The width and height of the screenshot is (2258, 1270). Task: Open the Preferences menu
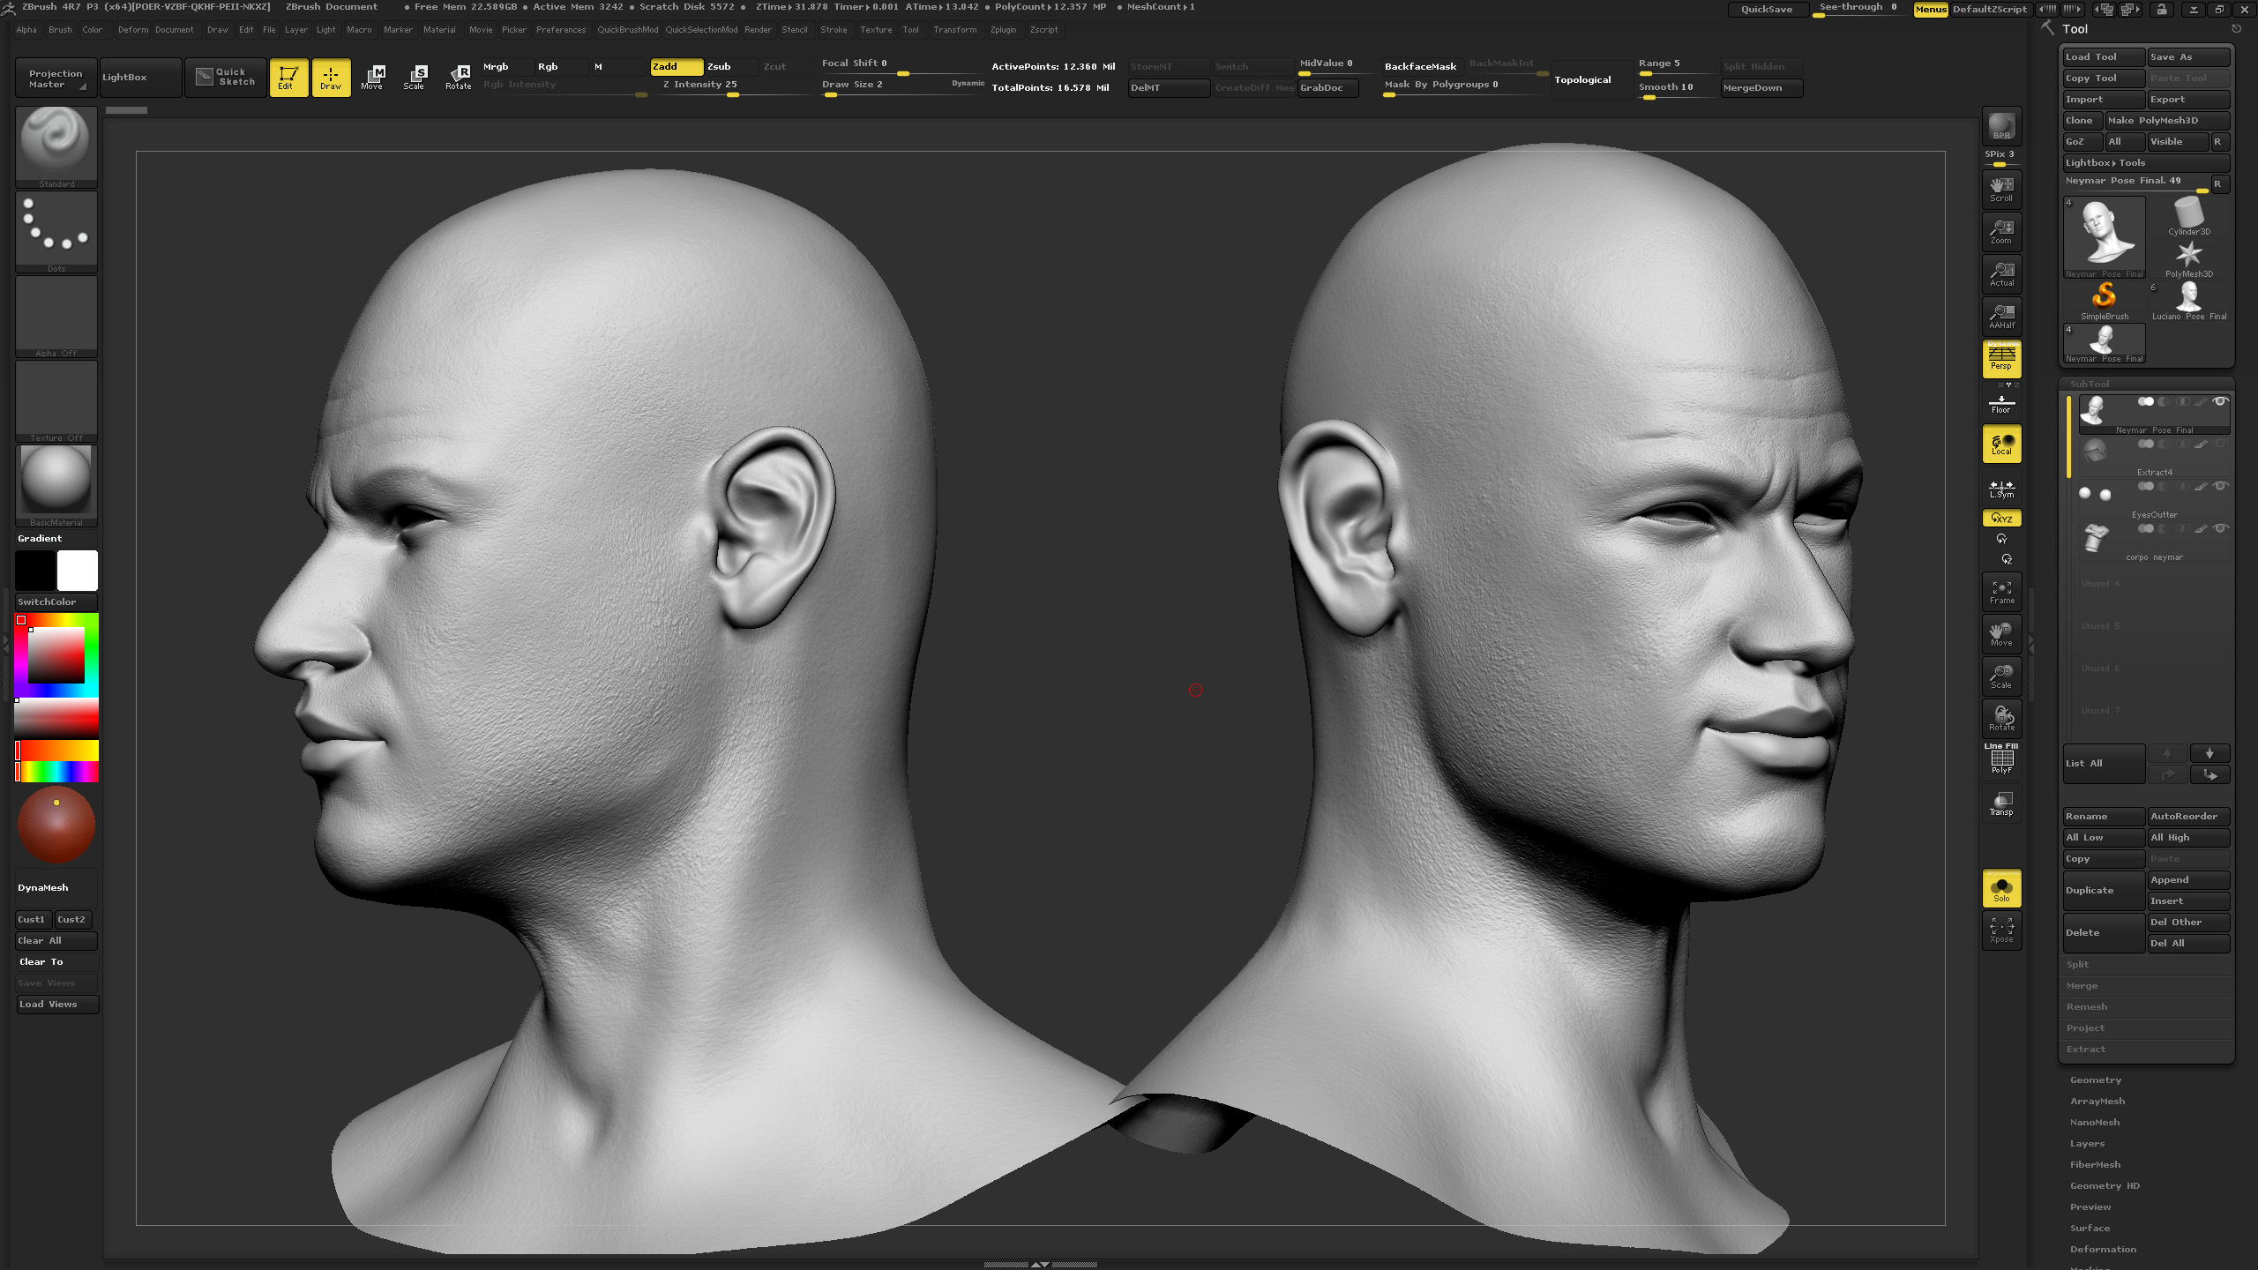coord(560,30)
